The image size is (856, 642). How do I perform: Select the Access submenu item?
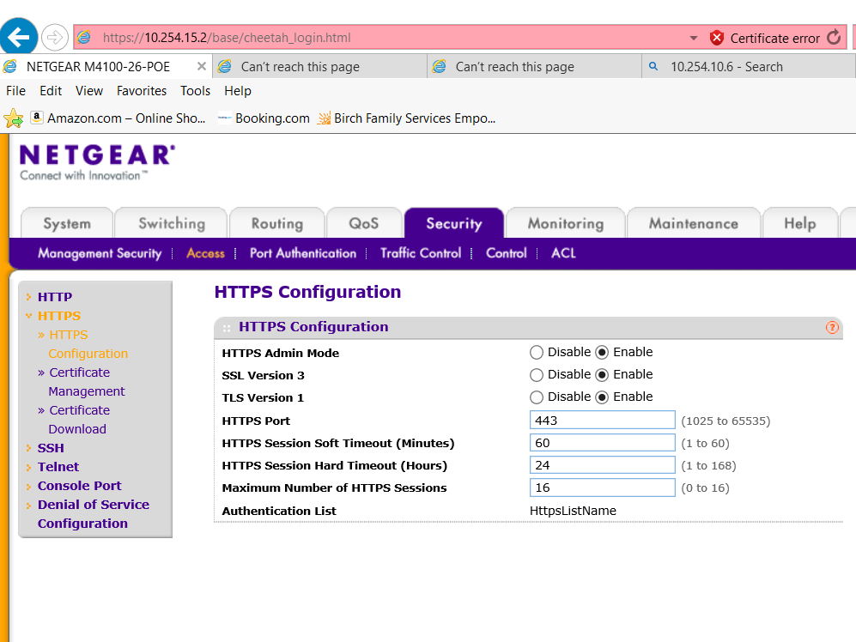click(x=205, y=253)
